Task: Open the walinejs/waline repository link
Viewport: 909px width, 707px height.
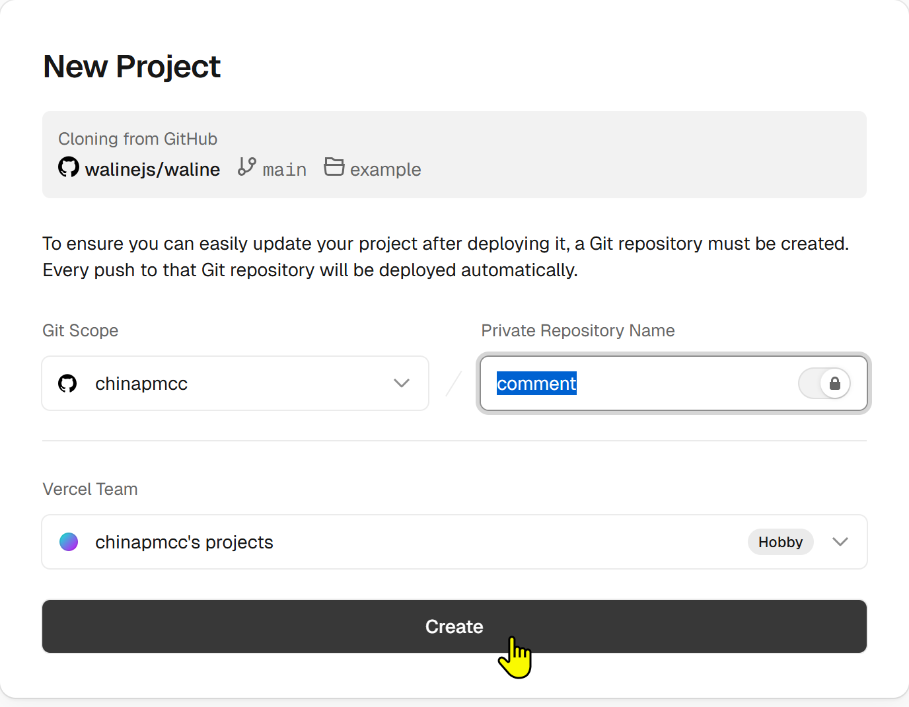Action: tap(152, 170)
